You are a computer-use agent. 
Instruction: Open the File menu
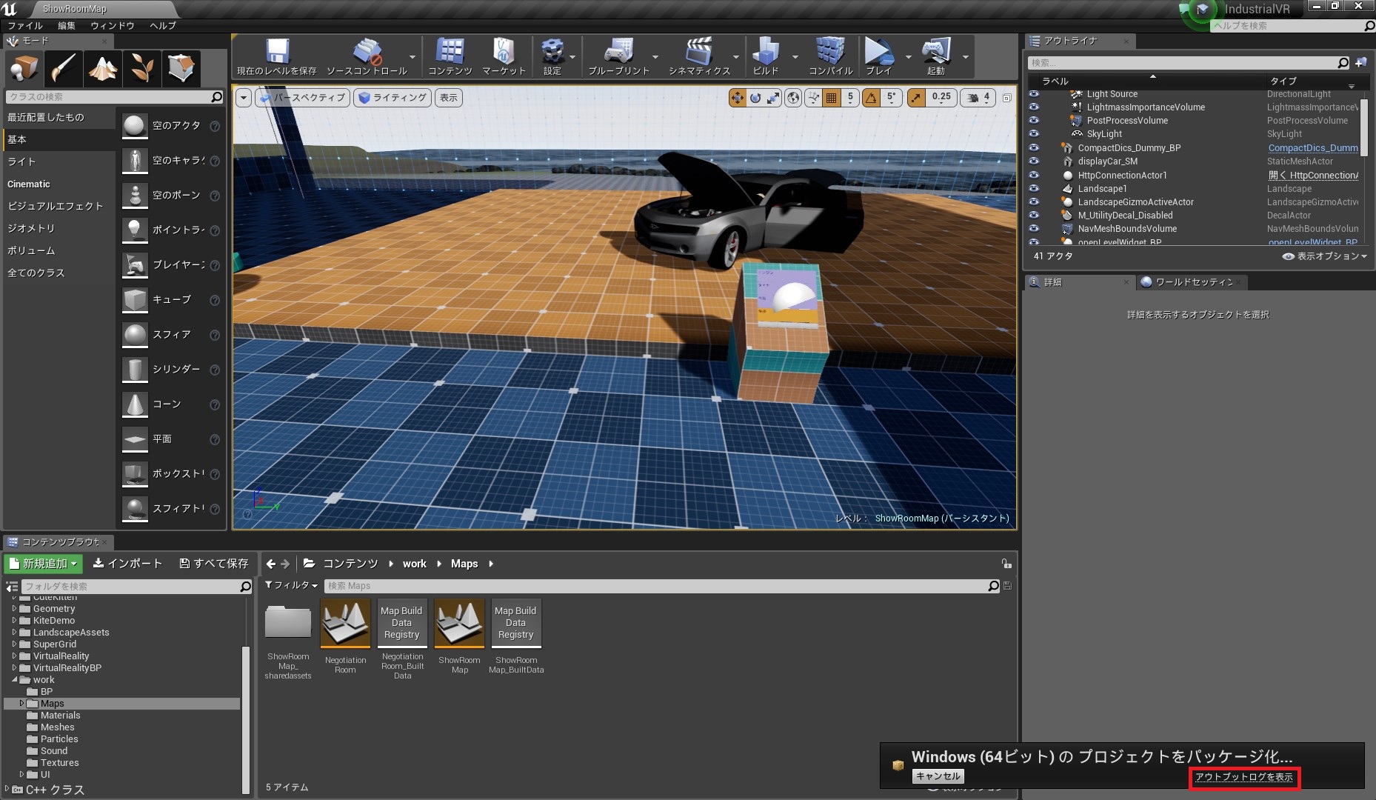click(x=25, y=25)
